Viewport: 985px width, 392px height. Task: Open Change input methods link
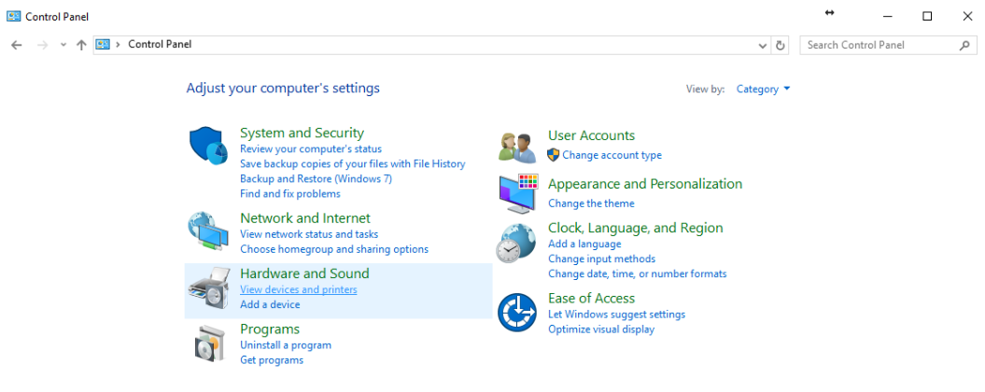tap(601, 259)
